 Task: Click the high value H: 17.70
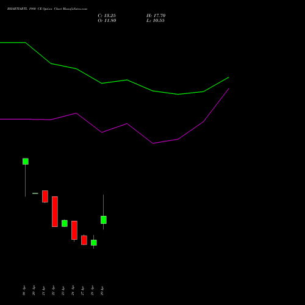pyautogui.click(x=156, y=16)
